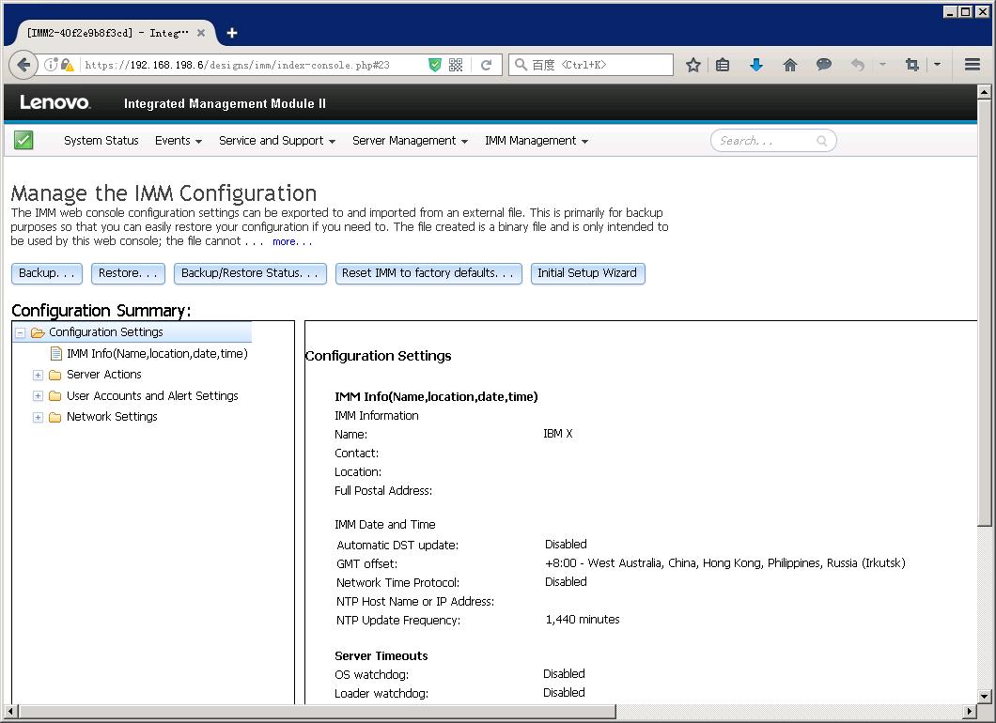996x723 pixels.
Task: Click the green shield security icon
Action: (434, 65)
